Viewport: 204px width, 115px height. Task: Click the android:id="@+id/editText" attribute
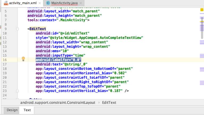click(63, 33)
